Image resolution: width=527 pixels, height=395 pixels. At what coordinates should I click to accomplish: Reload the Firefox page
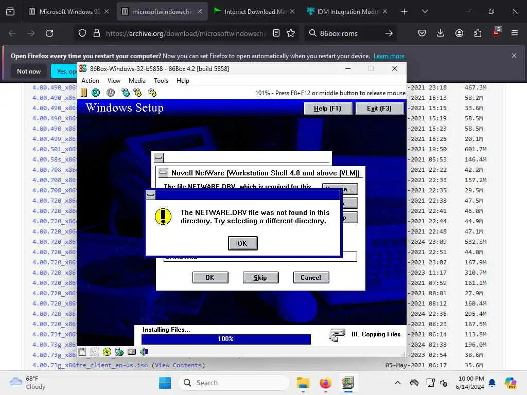tap(49, 33)
